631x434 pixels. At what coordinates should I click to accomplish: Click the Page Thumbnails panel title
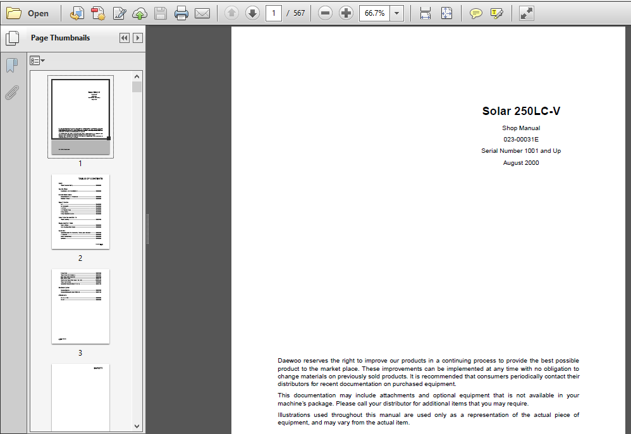coord(60,38)
